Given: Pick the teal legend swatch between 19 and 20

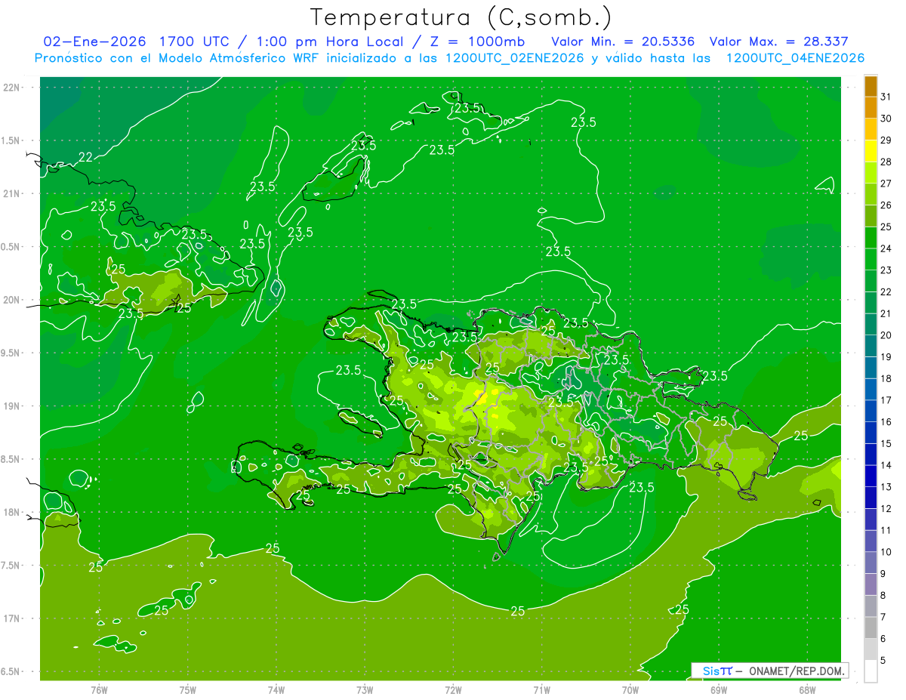Looking at the screenshot, I should [x=871, y=346].
